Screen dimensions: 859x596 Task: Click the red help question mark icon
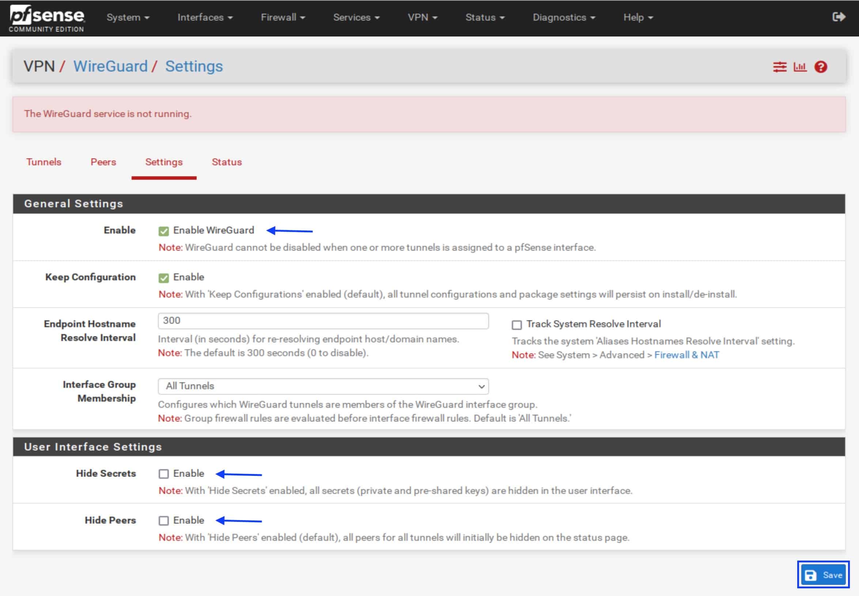click(x=821, y=67)
